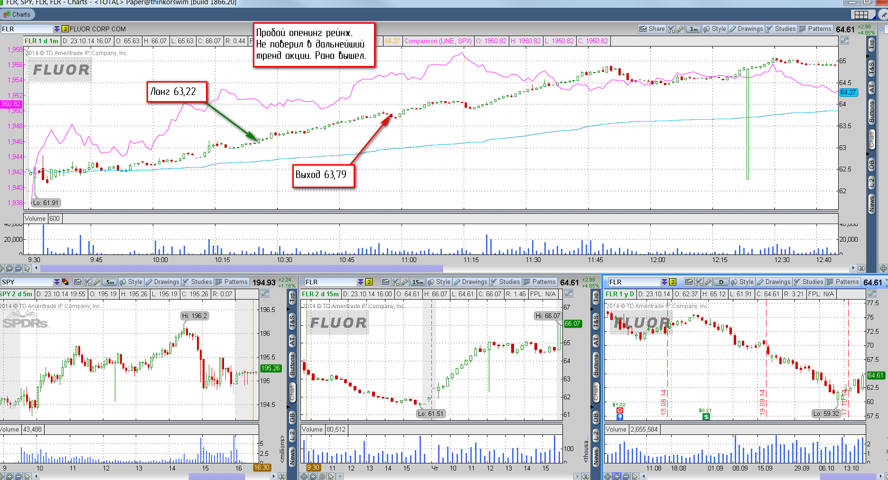Click green dividend dollar icon on daily chart

coord(706,416)
